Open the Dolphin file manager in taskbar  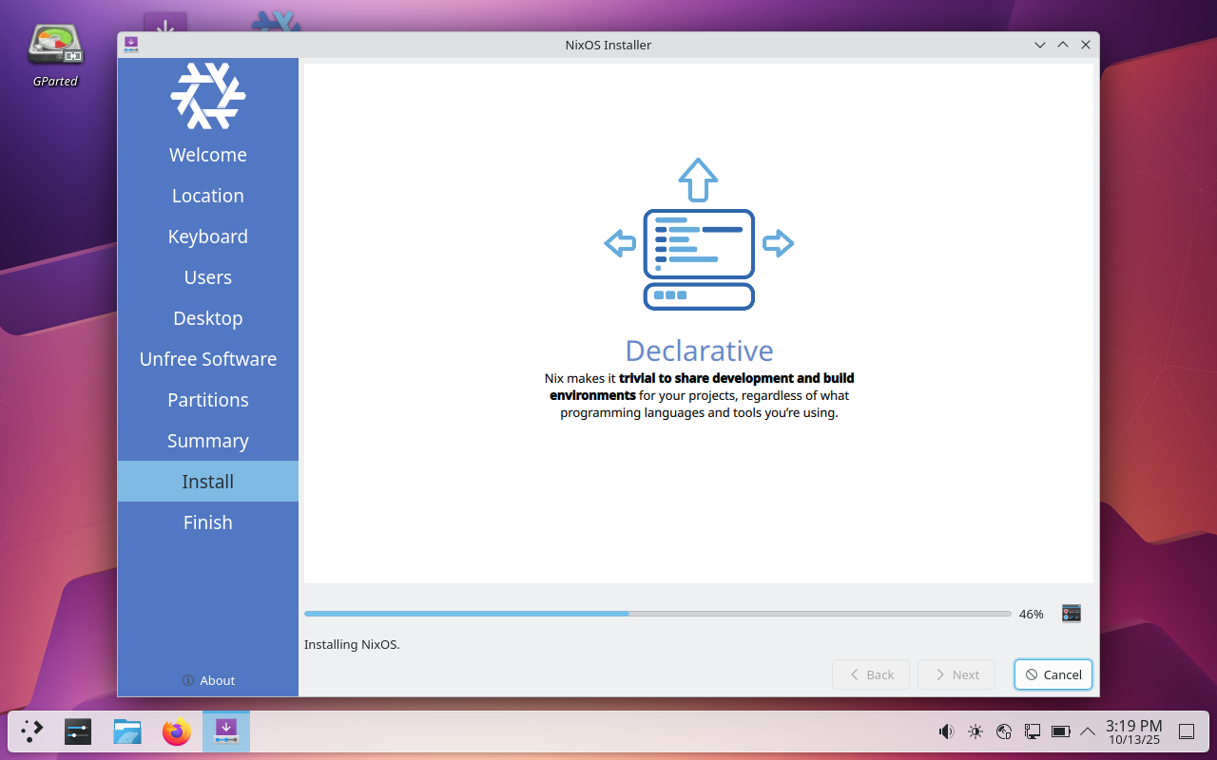click(x=127, y=731)
